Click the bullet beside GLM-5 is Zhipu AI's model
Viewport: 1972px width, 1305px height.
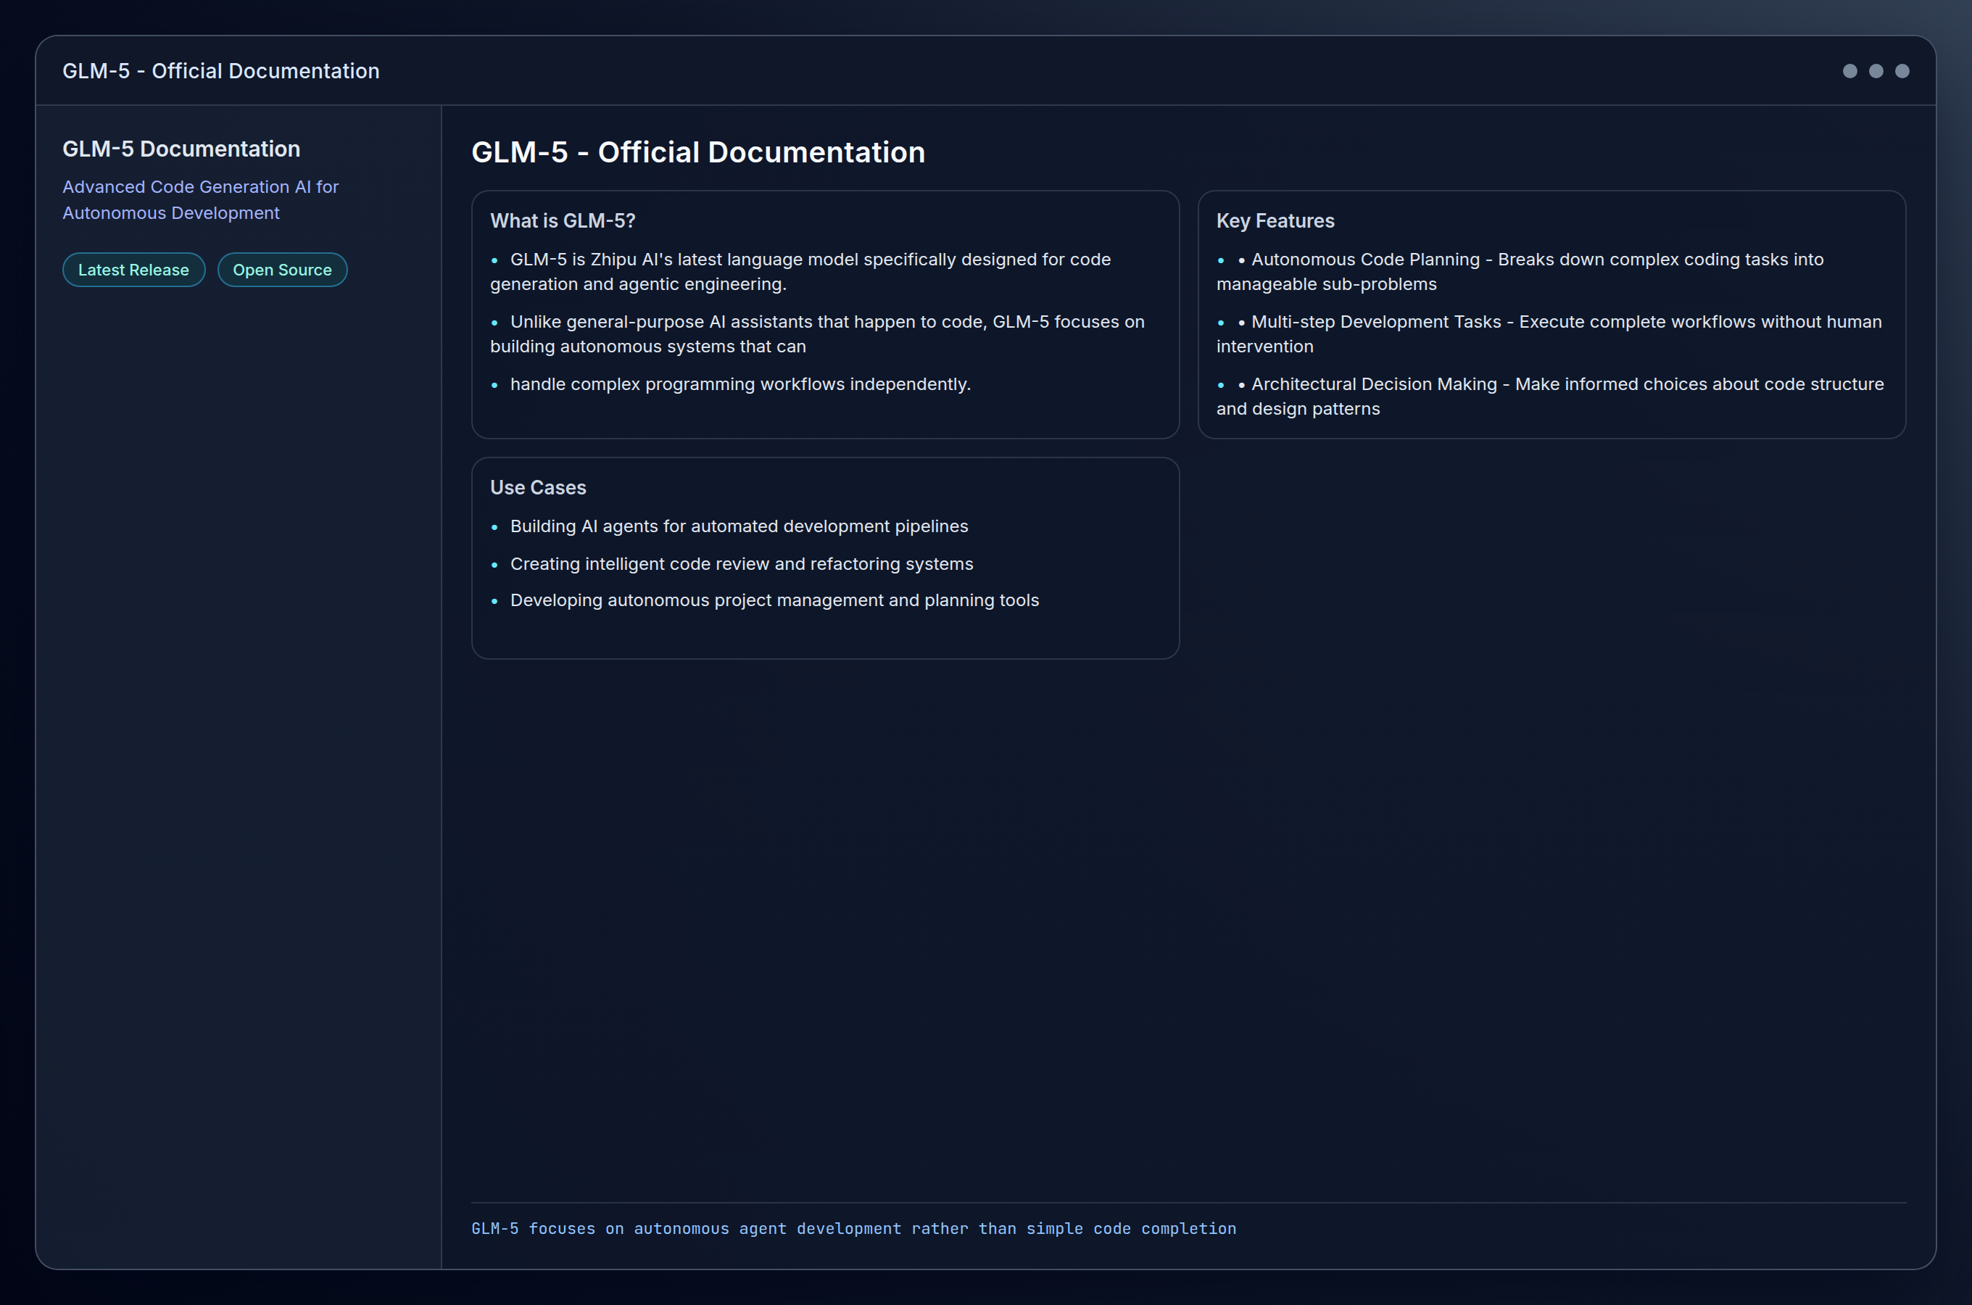tap(495, 260)
